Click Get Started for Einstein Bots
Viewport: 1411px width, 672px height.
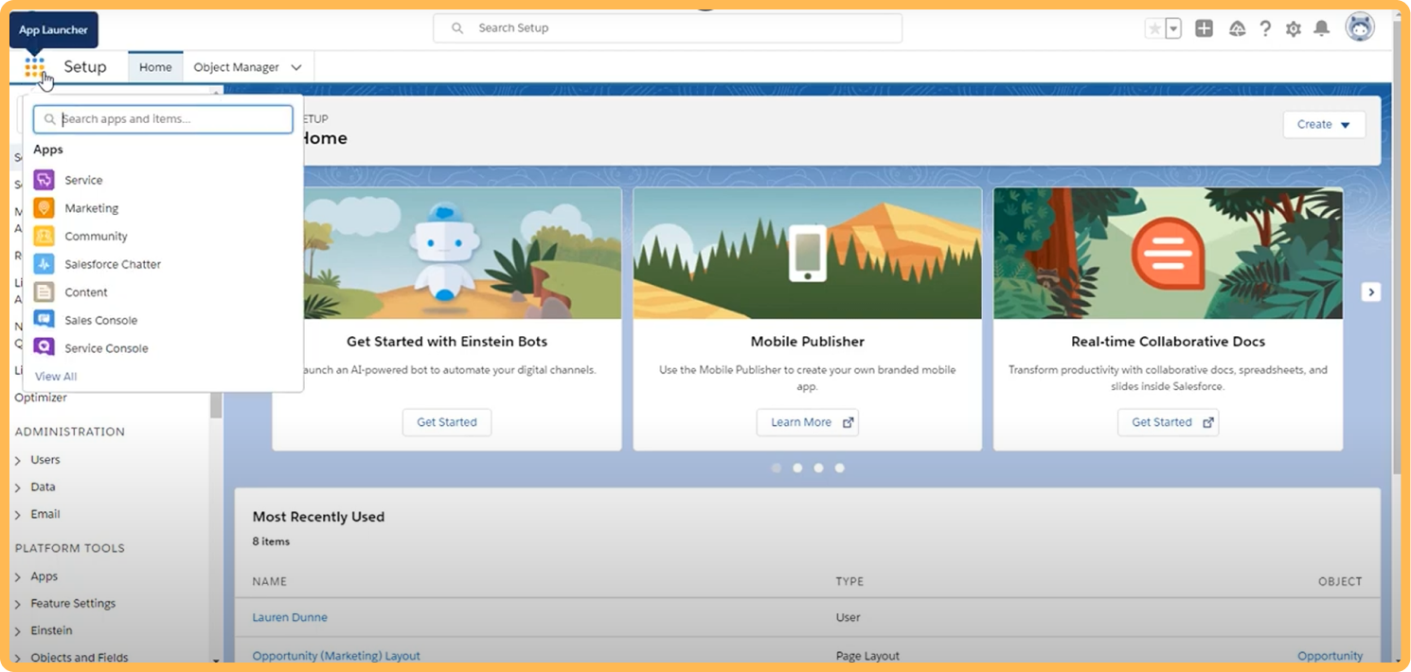click(447, 422)
